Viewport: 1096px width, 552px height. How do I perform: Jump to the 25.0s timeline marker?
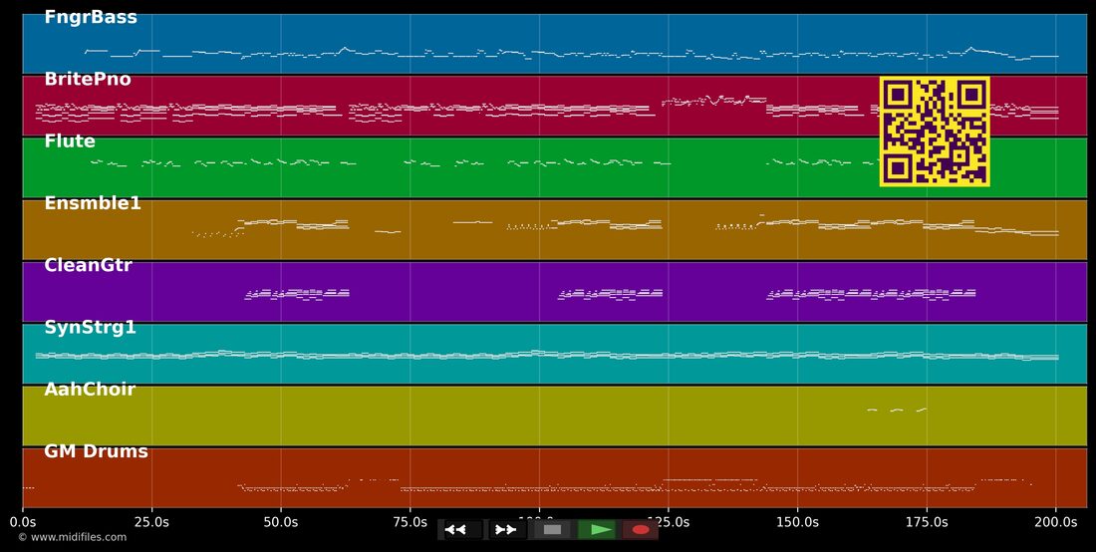(151, 522)
